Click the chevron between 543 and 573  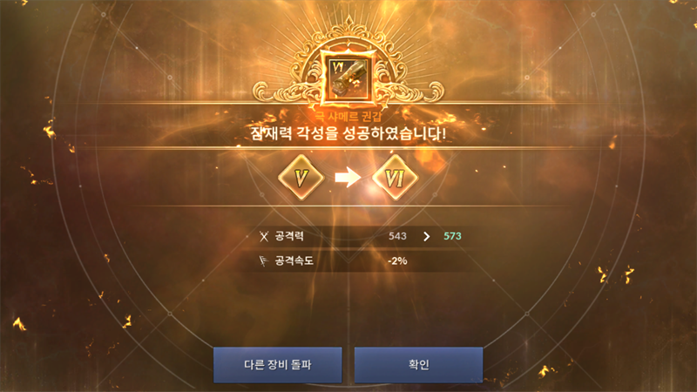click(x=426, y=236)
